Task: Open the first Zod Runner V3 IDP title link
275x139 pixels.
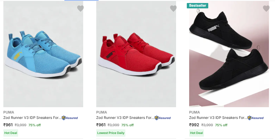Action: 32,118
